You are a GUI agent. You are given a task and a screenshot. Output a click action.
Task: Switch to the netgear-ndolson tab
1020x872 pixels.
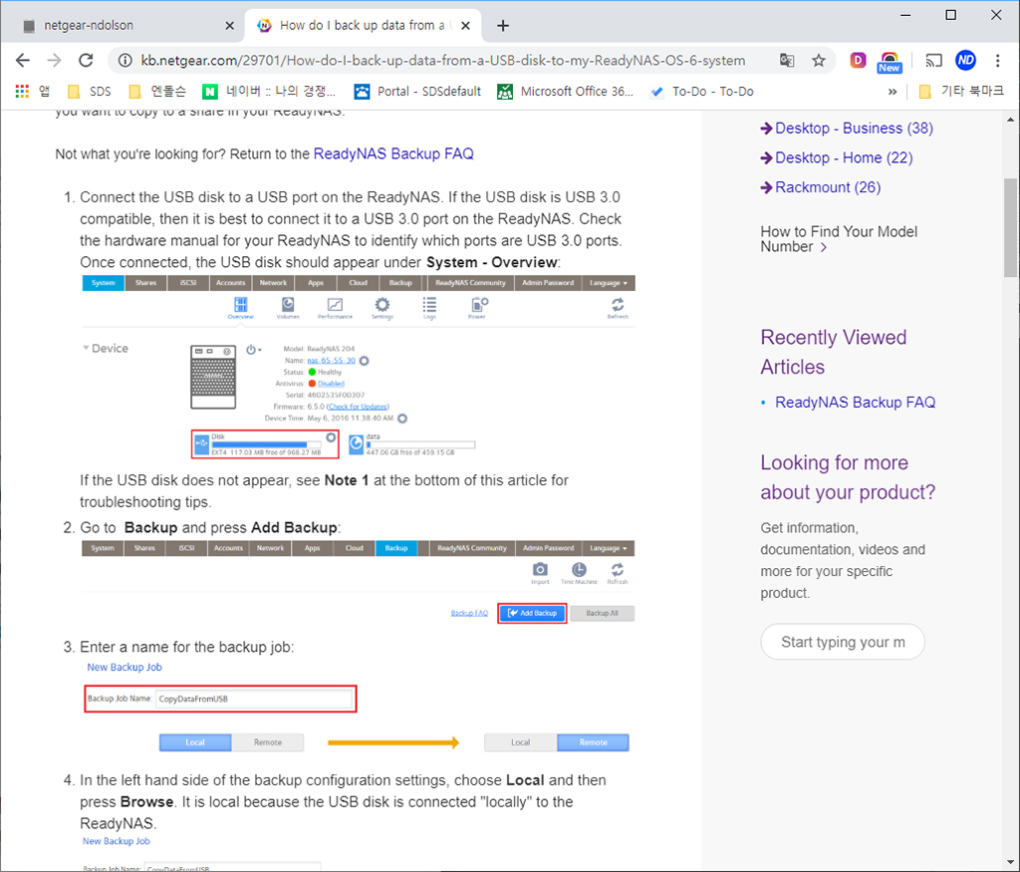click(x=123, y=25)
